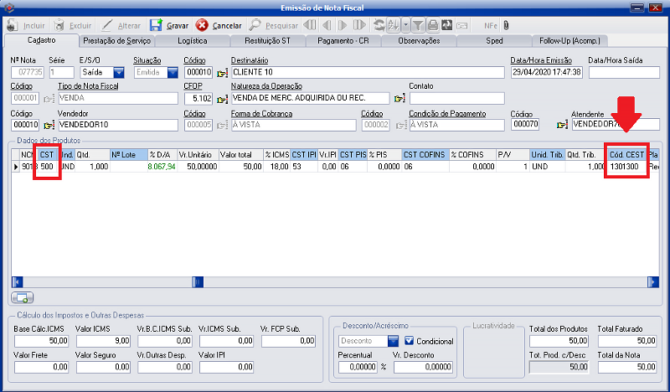Image resolution: width=670 pixels, height=392 pixels.
Task: Open the Pagamento - CR tab
Action: click(343, 40)
